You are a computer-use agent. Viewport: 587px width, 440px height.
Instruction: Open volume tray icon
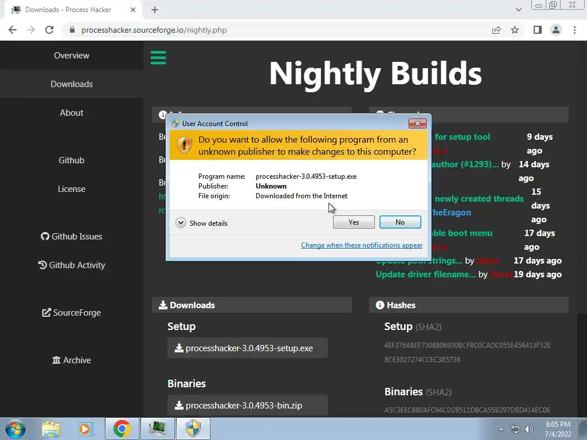529,429
